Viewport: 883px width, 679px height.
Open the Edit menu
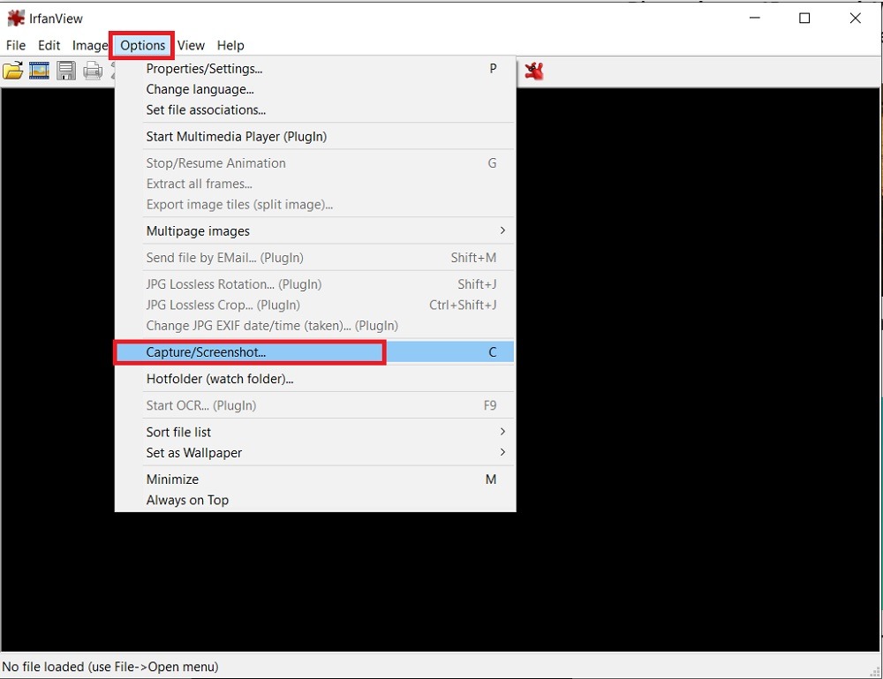(49, 45)
